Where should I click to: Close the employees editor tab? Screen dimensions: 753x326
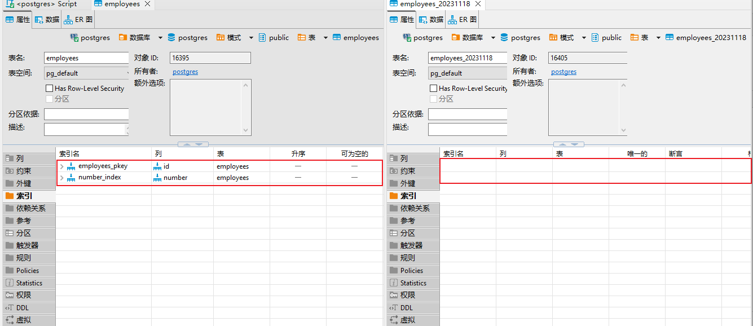click(x=147, y=4)
